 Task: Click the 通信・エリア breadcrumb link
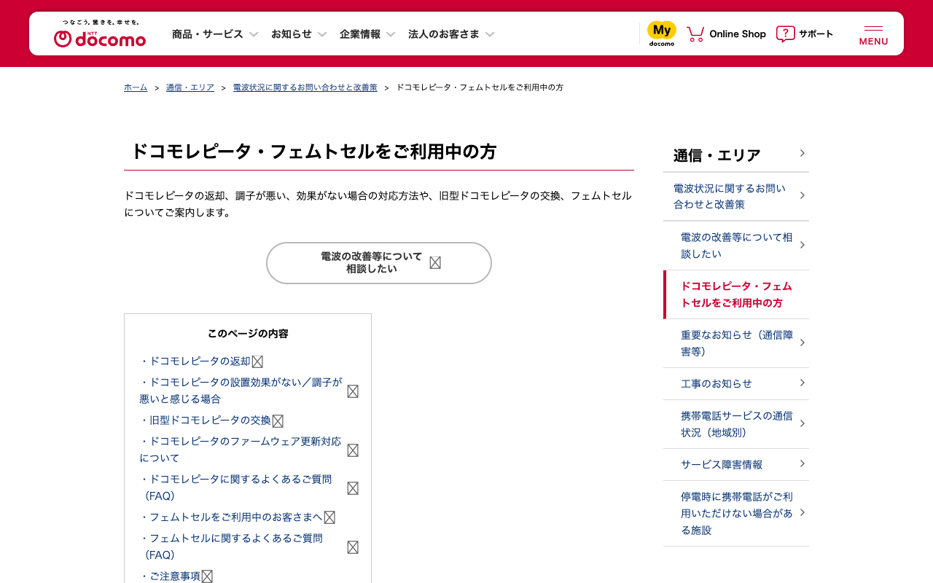tap(190, 87)
